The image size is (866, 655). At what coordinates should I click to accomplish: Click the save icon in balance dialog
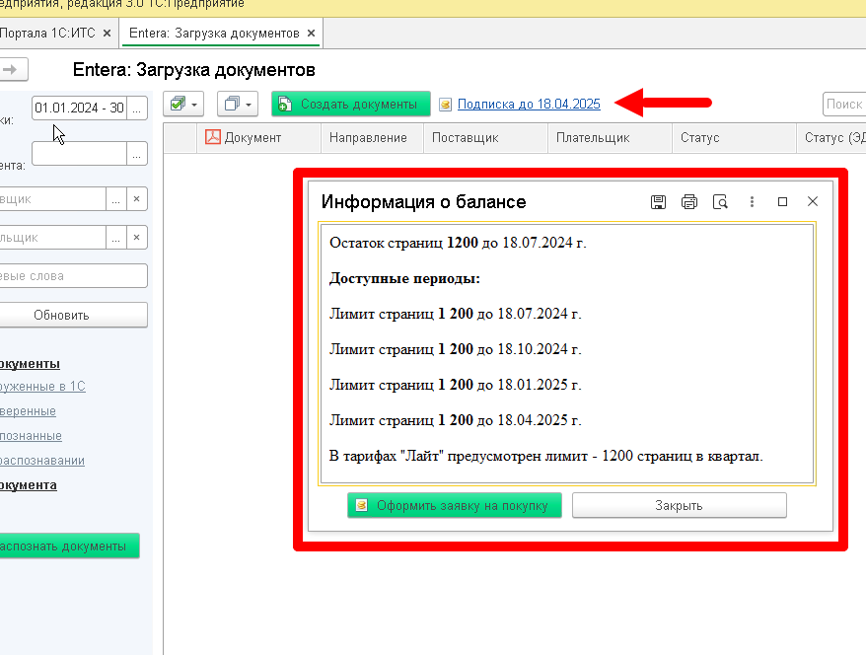click(658, 202)
